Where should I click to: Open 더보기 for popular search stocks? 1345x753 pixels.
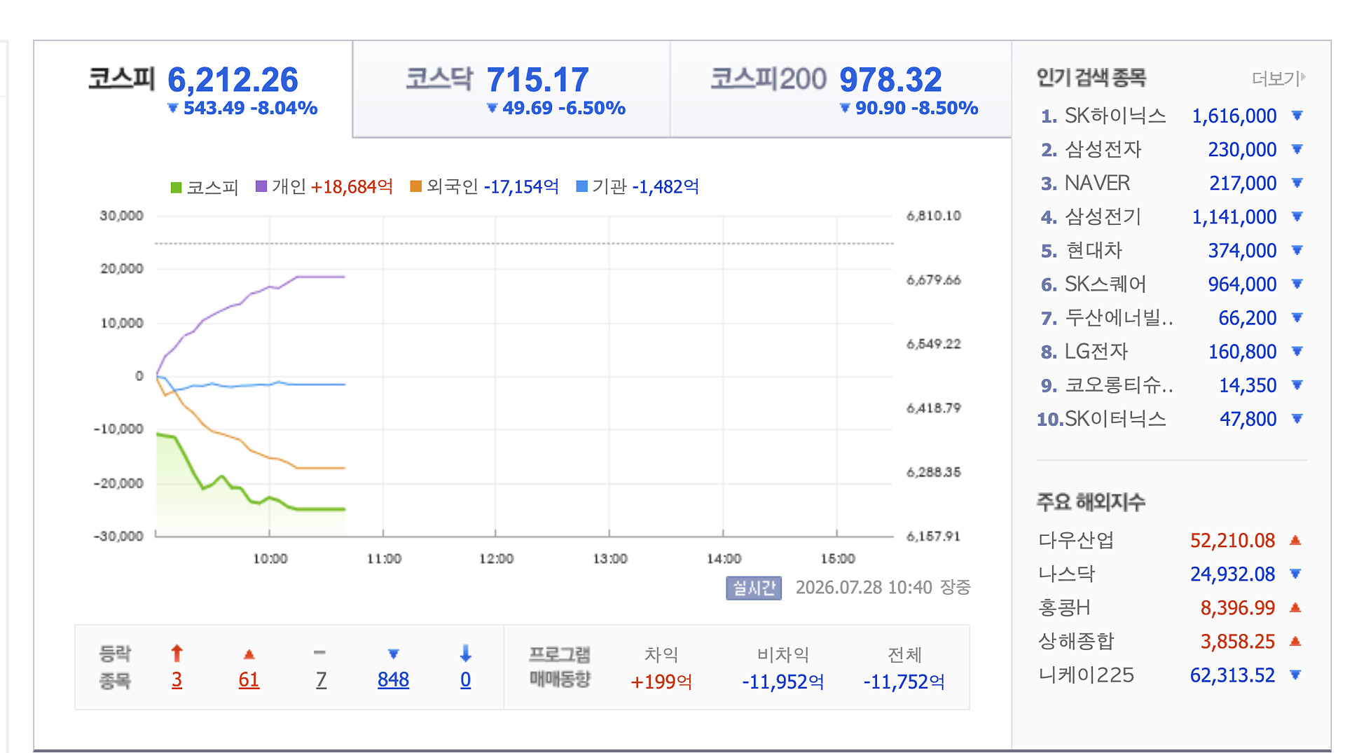point(1278,78)
